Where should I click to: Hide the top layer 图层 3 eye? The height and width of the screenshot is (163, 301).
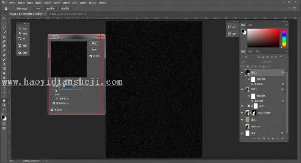[242, 73]
